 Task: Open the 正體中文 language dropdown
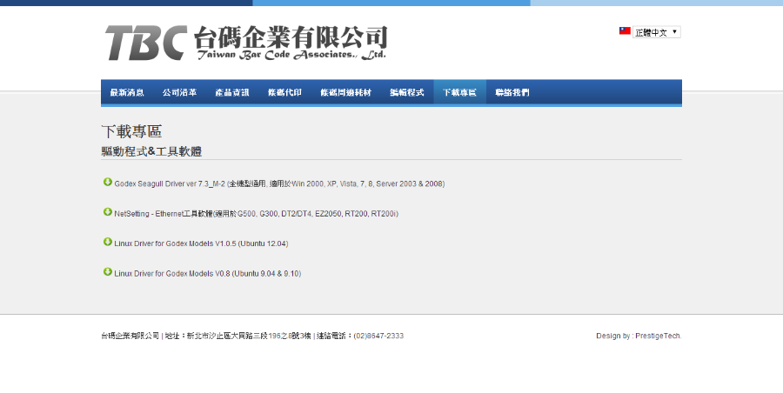point(657,32)
